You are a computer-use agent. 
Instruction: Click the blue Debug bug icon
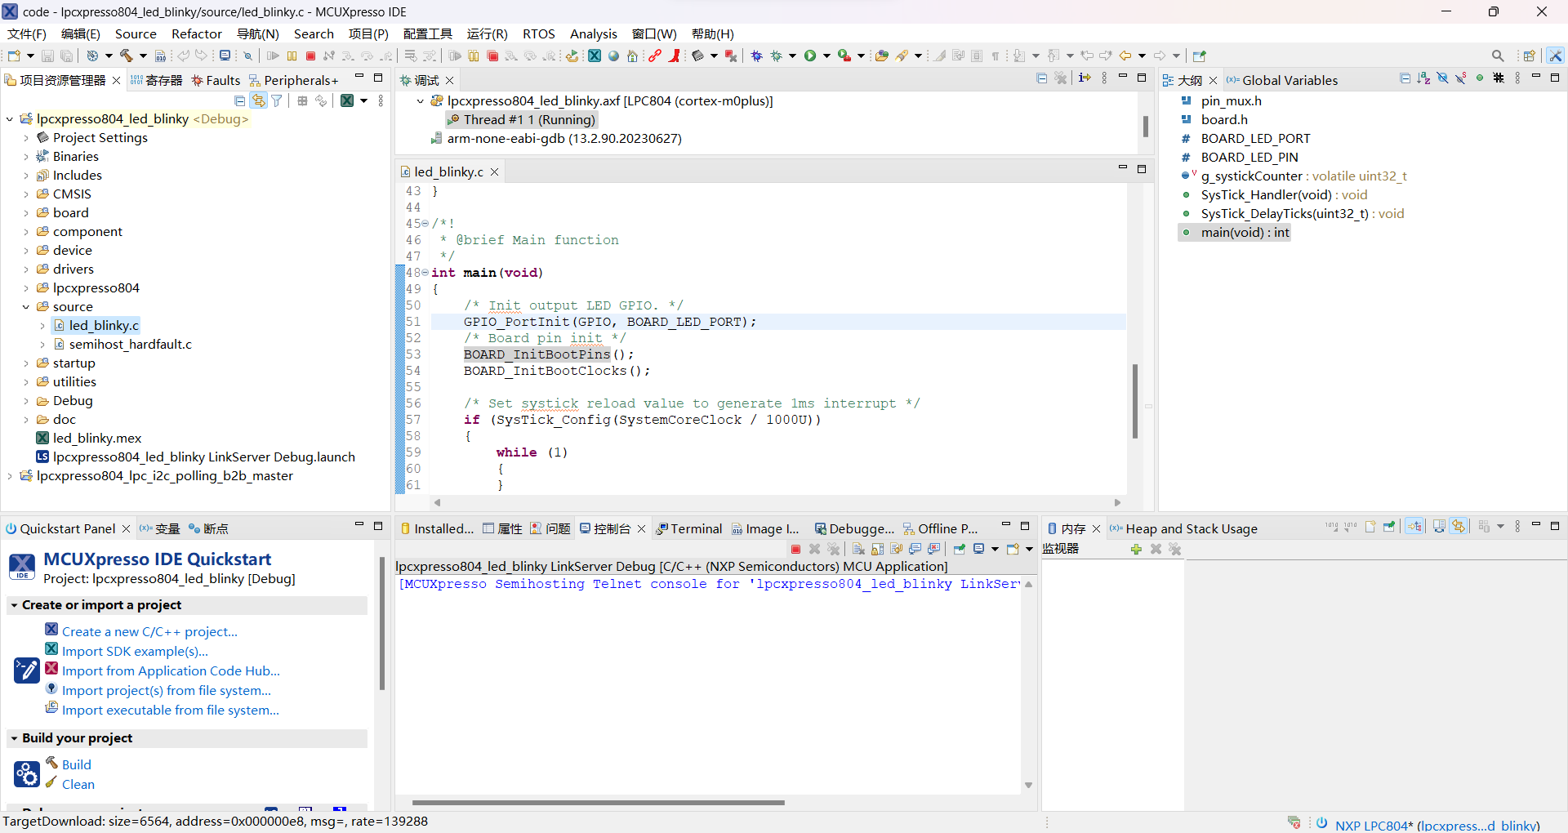(757, 56)
